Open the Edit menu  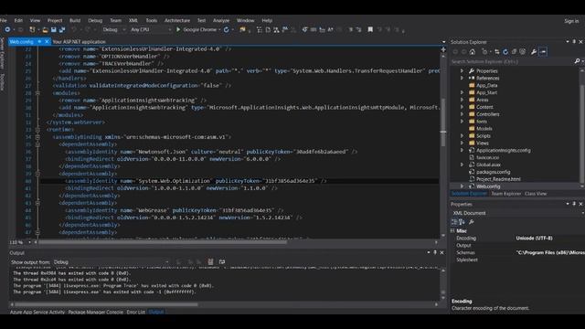coord(18,20)
